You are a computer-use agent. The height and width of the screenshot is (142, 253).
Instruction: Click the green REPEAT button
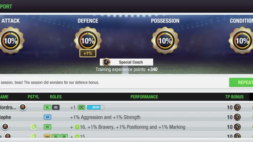click(x=241, y=82)
